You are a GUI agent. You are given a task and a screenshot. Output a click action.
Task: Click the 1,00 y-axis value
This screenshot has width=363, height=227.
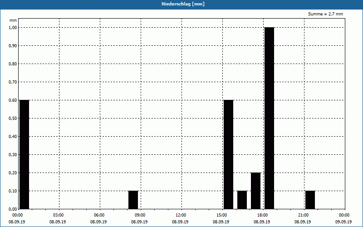(x=13, y=28)
